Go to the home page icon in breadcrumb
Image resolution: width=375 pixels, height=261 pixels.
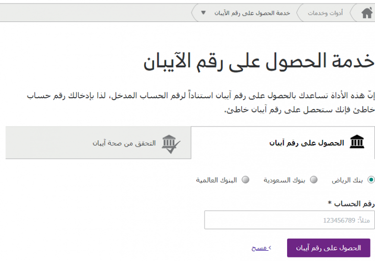coord(367,13)
